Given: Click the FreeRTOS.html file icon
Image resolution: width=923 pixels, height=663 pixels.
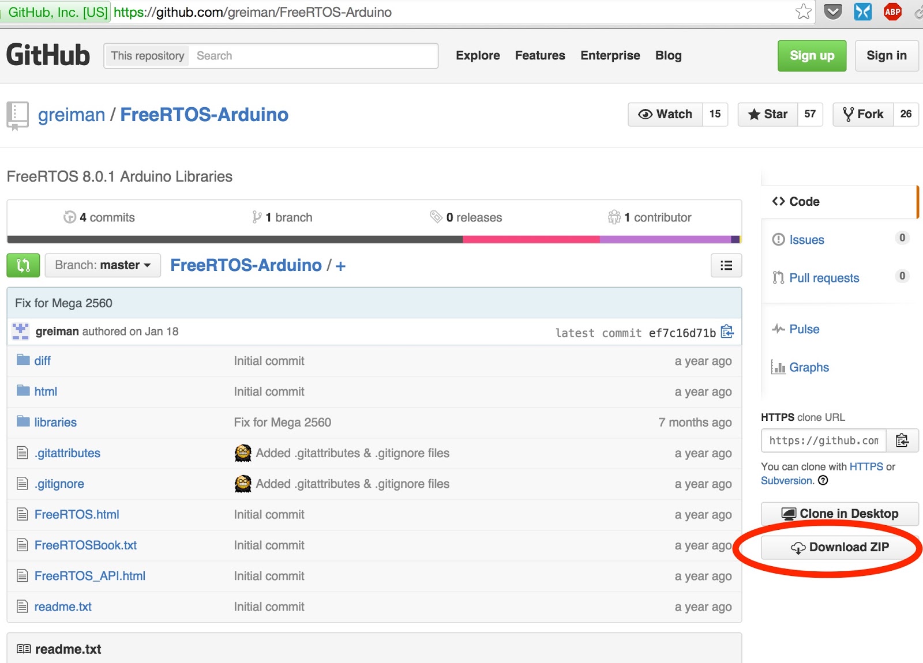Looking at the screenshot, I should pyautogui.click(x=22, y=514).
